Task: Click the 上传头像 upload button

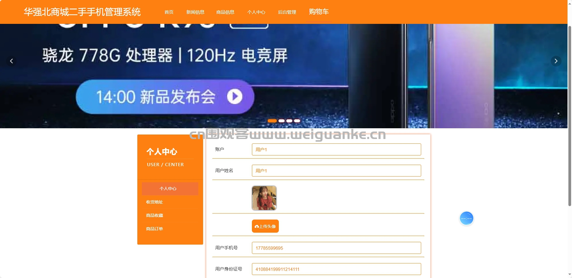Action: (265, 226)
